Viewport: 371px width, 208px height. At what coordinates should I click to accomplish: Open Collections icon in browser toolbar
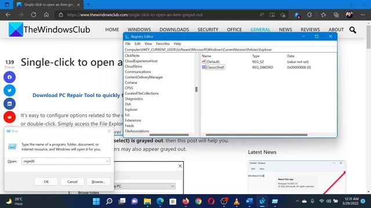pos(336,15)
